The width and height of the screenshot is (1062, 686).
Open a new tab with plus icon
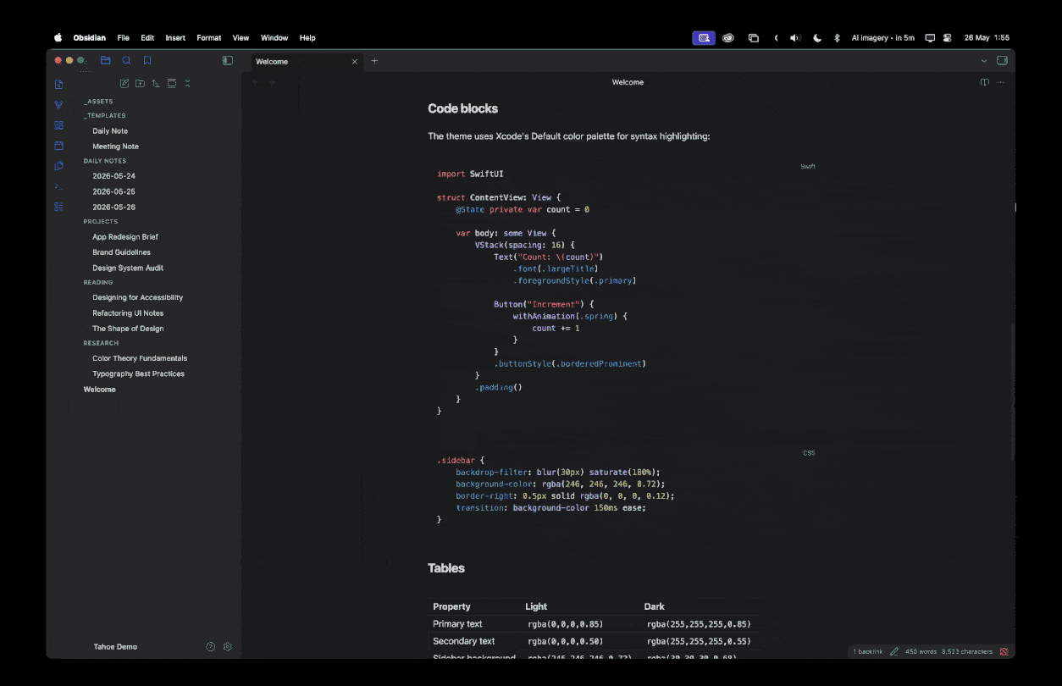click(374, 61)
